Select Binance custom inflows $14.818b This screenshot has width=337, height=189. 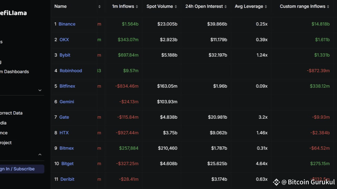(320, 24)
